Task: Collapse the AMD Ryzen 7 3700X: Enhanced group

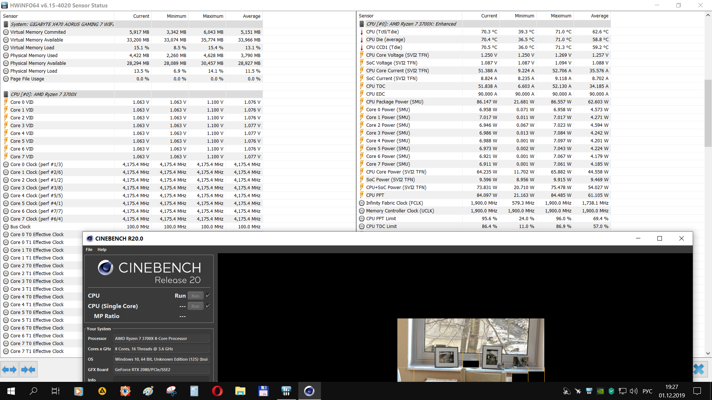Action: [x=362, y=24]
